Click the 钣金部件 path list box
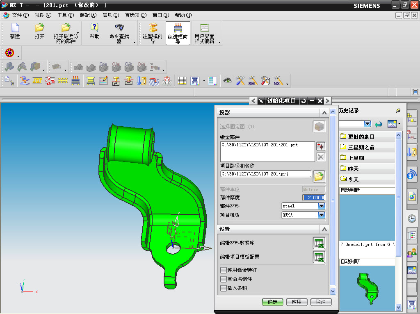 [x=267, y=152]
